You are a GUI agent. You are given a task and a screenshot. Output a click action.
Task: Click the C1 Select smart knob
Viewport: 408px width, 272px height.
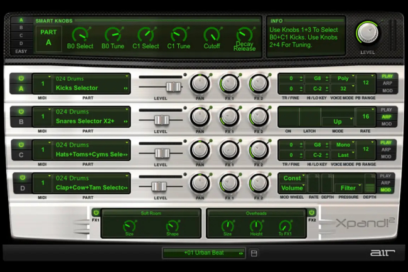(x=146, y=35)
